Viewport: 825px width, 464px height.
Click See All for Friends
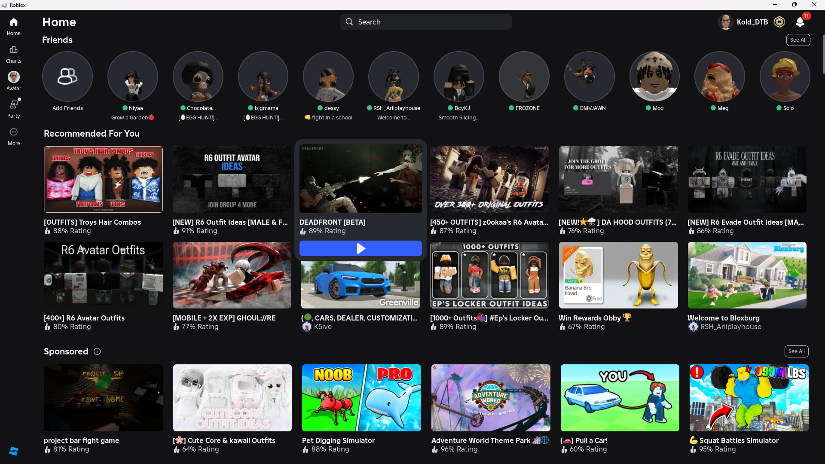click(798, 40)
